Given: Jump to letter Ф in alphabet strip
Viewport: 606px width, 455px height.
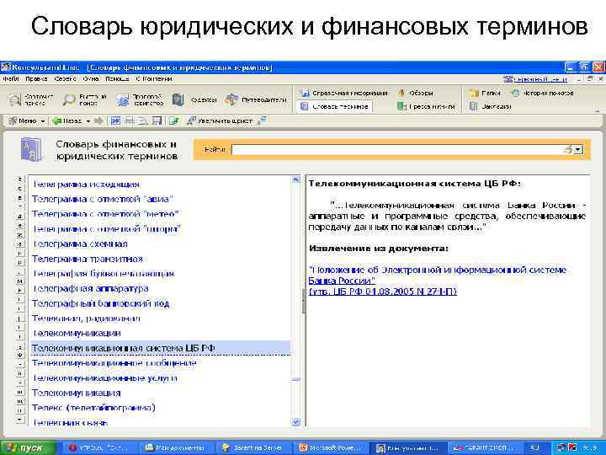Looking at the screenshot, I should point(20,355).
